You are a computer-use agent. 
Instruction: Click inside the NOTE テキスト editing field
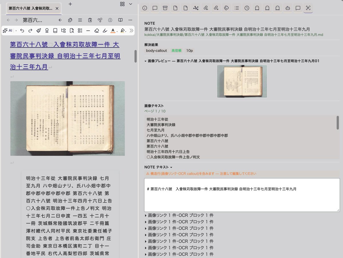coord(242,195)
